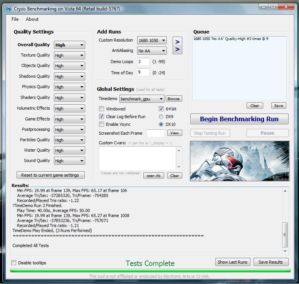Click 'TimeDemo Play Ended' result line

[52, 231]
